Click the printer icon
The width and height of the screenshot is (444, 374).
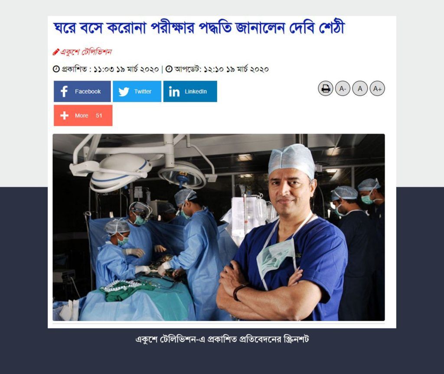click(326, 89)
